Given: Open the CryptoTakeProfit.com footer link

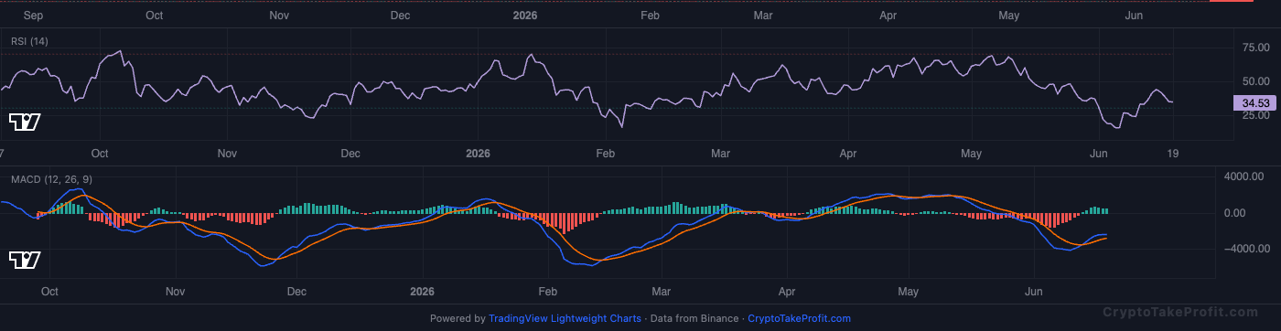Looking at the screenshot, I should pyautogui.click(x=799, y=319).
